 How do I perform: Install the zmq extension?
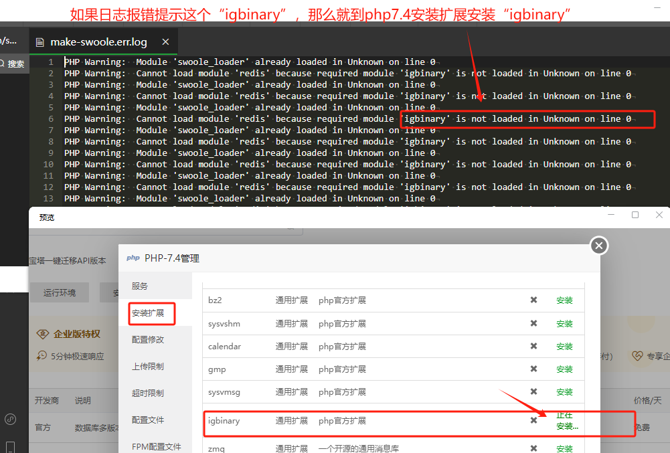(564, 448)
